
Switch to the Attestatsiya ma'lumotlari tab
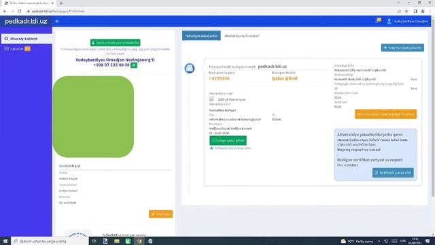pos(242,36)
